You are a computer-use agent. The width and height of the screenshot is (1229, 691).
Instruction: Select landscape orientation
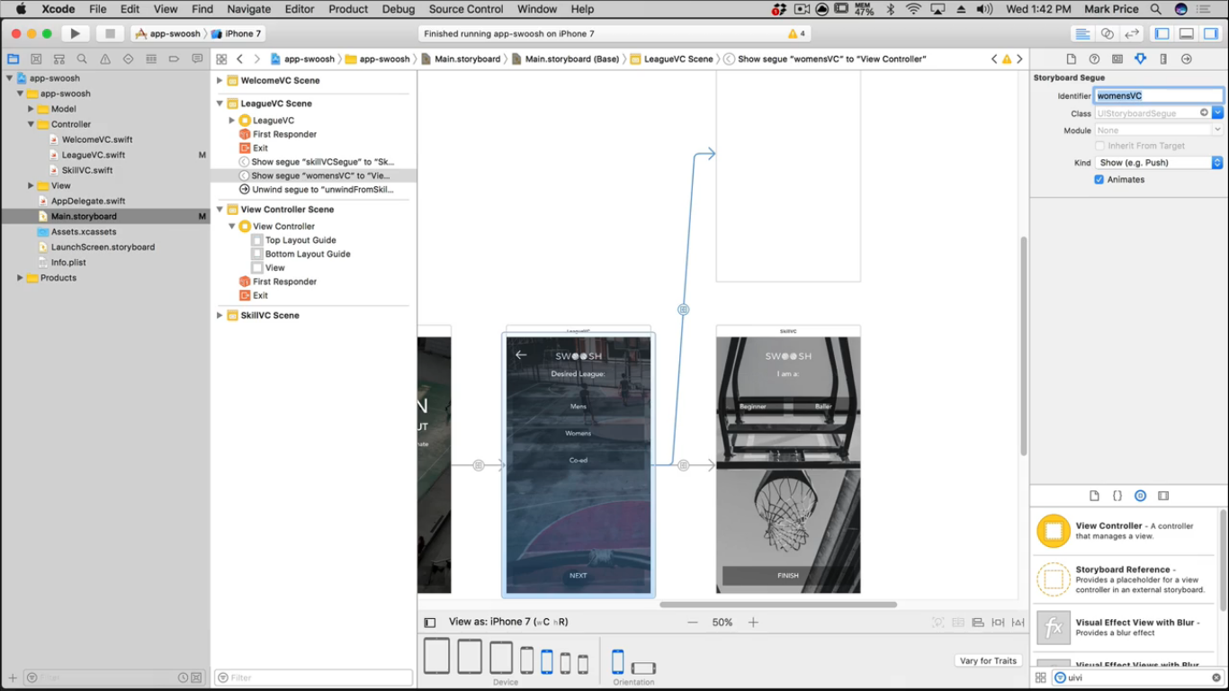[x=643, y=668]
